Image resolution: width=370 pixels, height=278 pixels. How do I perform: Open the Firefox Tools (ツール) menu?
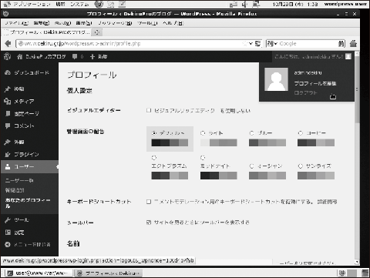[147, 23]
